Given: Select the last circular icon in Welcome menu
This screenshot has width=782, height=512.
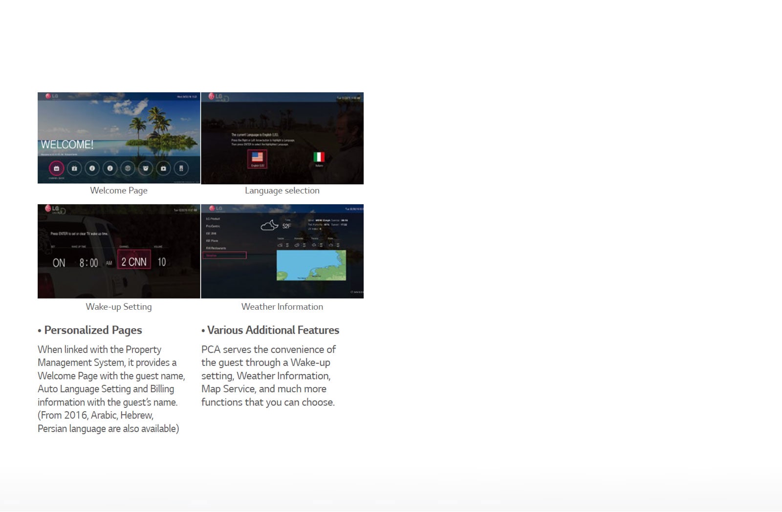Looking at the screenshot, I should 181,169.
